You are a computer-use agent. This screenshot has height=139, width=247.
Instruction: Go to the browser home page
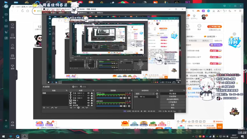coord(28,11)
